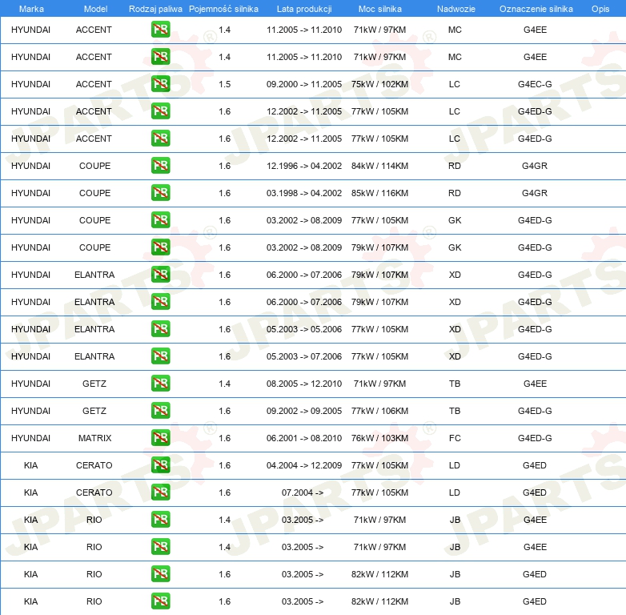Screen dimensions: 626x615
Task: Select the ELANTRA model cell in the 05.2003 -> 05.2006 row
Action: [94, 329]
